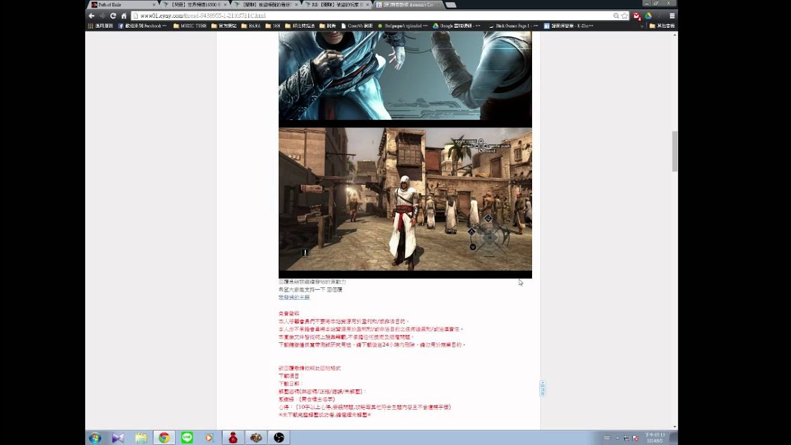Open the Chrome hamburger menu
Viewport: 791px width, 445px height.
672,15
